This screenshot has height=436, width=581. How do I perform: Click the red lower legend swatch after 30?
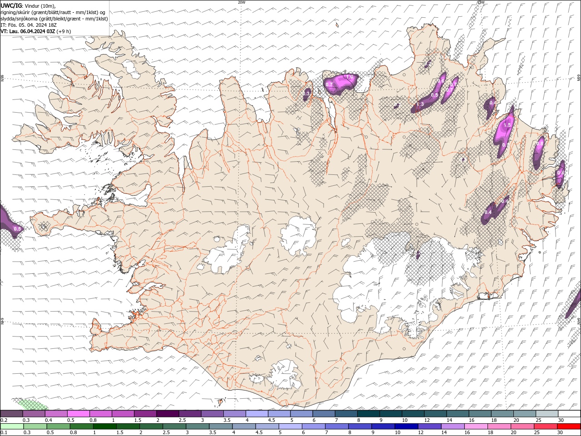(x=569, y=426)
